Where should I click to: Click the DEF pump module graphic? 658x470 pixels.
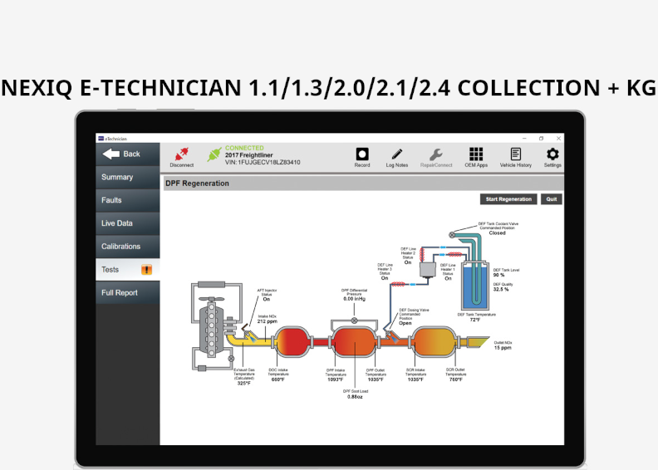pos(428,270)
